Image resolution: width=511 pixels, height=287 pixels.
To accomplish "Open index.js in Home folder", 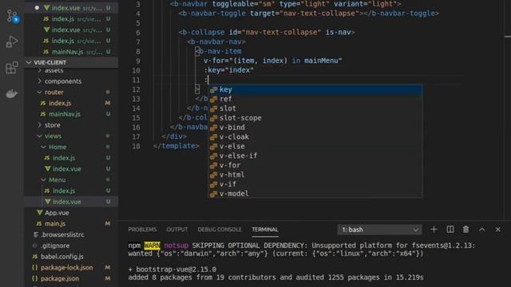I will (71, 158).
